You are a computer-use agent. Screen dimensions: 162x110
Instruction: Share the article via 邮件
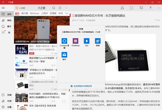tap(64, 56)
